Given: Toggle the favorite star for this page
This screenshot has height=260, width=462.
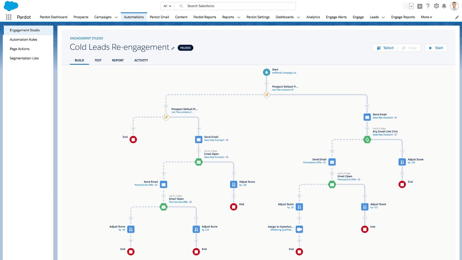Looking at the screenshot, I should [405, 6].
